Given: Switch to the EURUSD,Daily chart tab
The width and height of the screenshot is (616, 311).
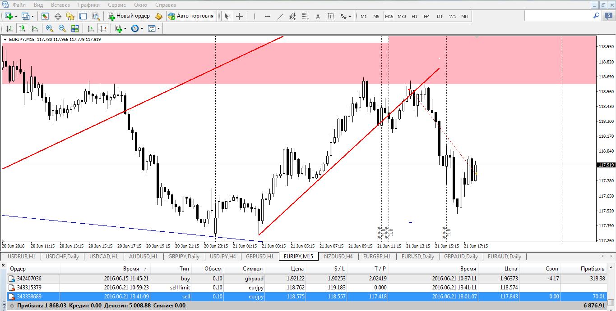Looking at the screenshot, I should (417, 257).
